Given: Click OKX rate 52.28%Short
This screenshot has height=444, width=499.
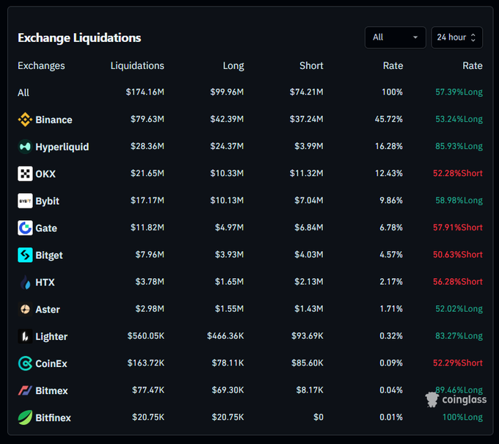Looking at the screenshot, I should [458, 173].
